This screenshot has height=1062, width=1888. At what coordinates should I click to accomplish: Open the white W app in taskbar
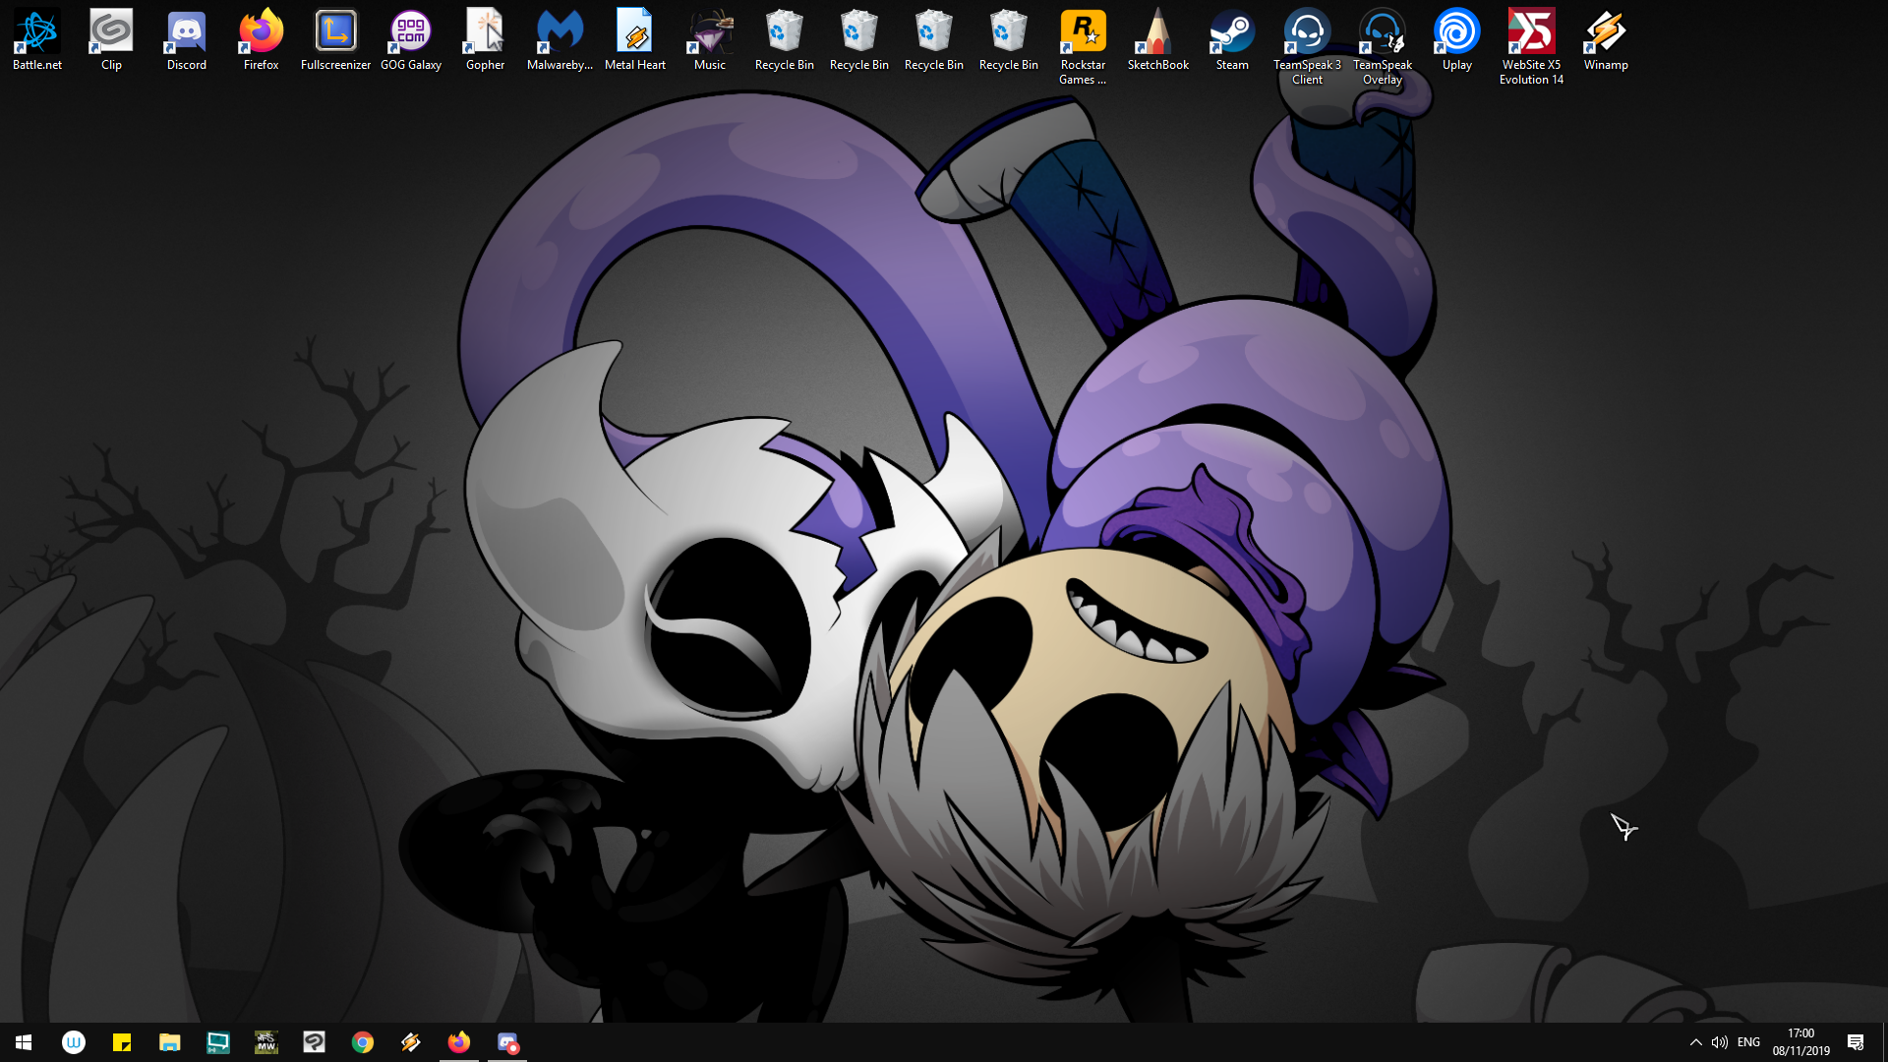point(74,1042)
